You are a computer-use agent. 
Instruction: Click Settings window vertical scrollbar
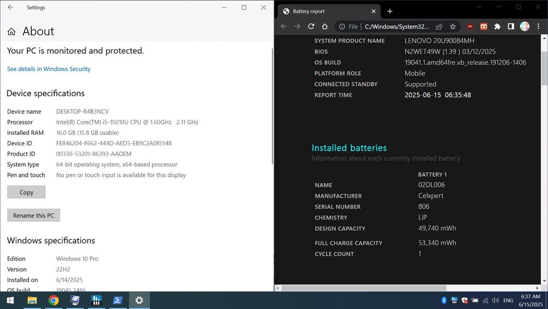pos(272,106)
